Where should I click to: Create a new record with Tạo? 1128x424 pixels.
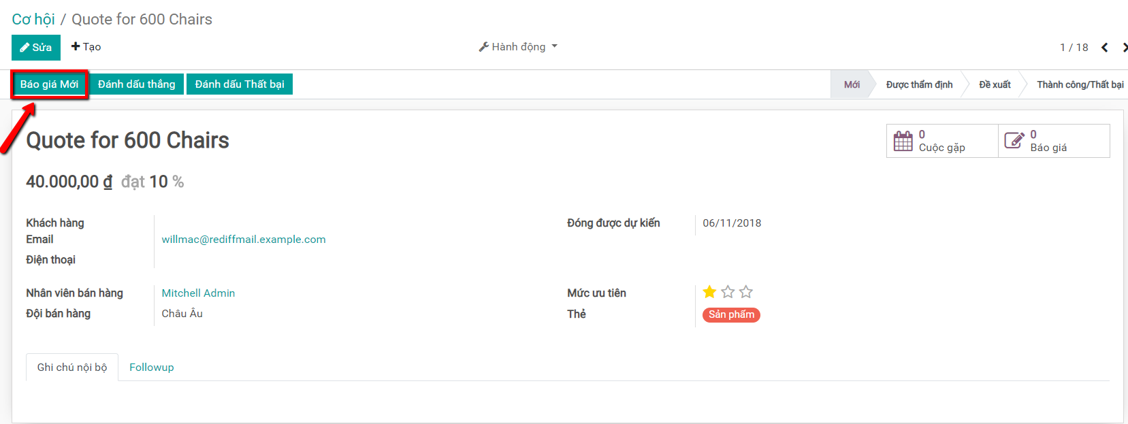pyautogui.click(x=86, y=47)
